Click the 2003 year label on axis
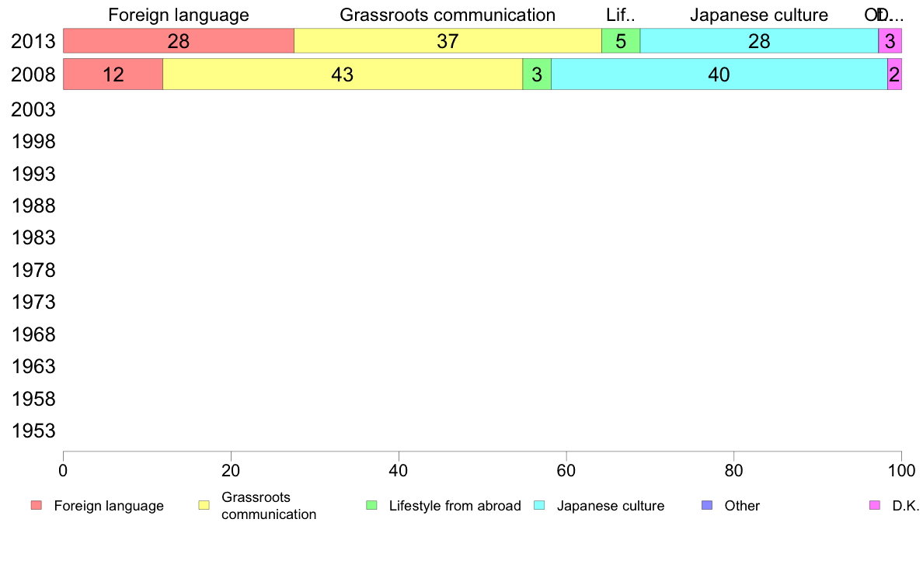The image size is (923, 571). (x=33, y=109)
